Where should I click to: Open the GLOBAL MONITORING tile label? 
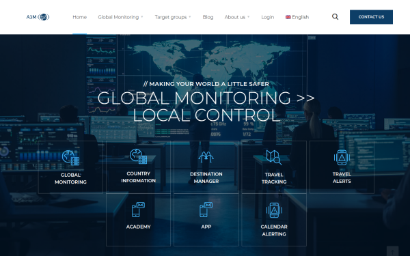(70, 178)
